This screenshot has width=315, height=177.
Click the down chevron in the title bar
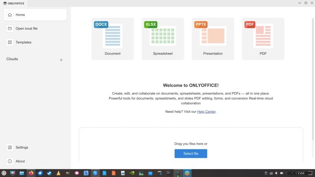(300, 3)
